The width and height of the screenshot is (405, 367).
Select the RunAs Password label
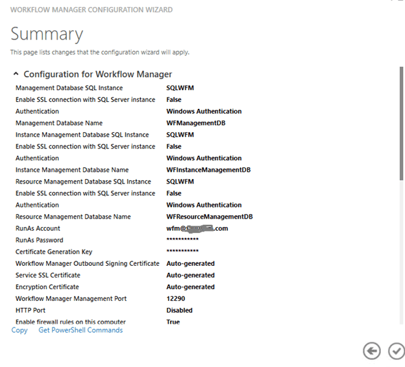[39, 240]
